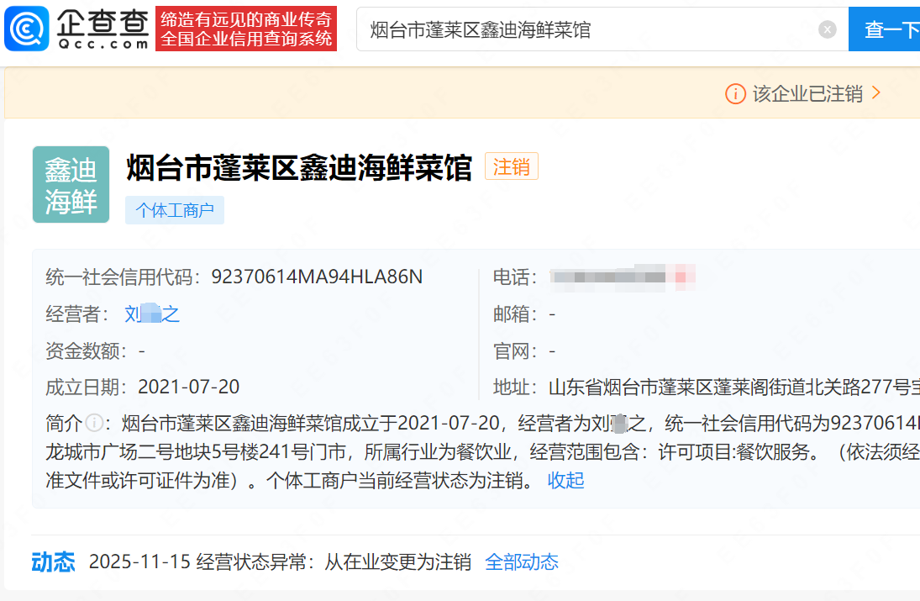Open the operator 刘*之 profile link
Viewport: 920px width, 601px height.
pyautogui.click(x=152, y=314)
